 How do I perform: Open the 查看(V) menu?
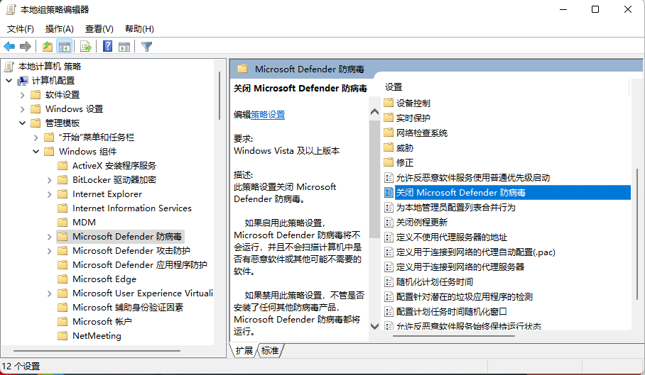(99, 29)
